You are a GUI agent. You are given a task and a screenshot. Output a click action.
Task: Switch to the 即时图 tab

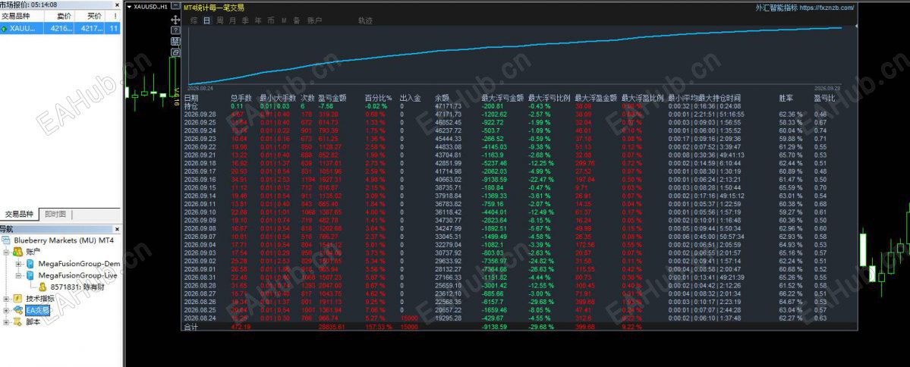pyautogui.click(x=55, y=214)
